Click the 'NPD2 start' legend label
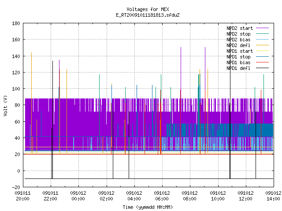This screenshot has width=282, height=211. click(240, 28)
